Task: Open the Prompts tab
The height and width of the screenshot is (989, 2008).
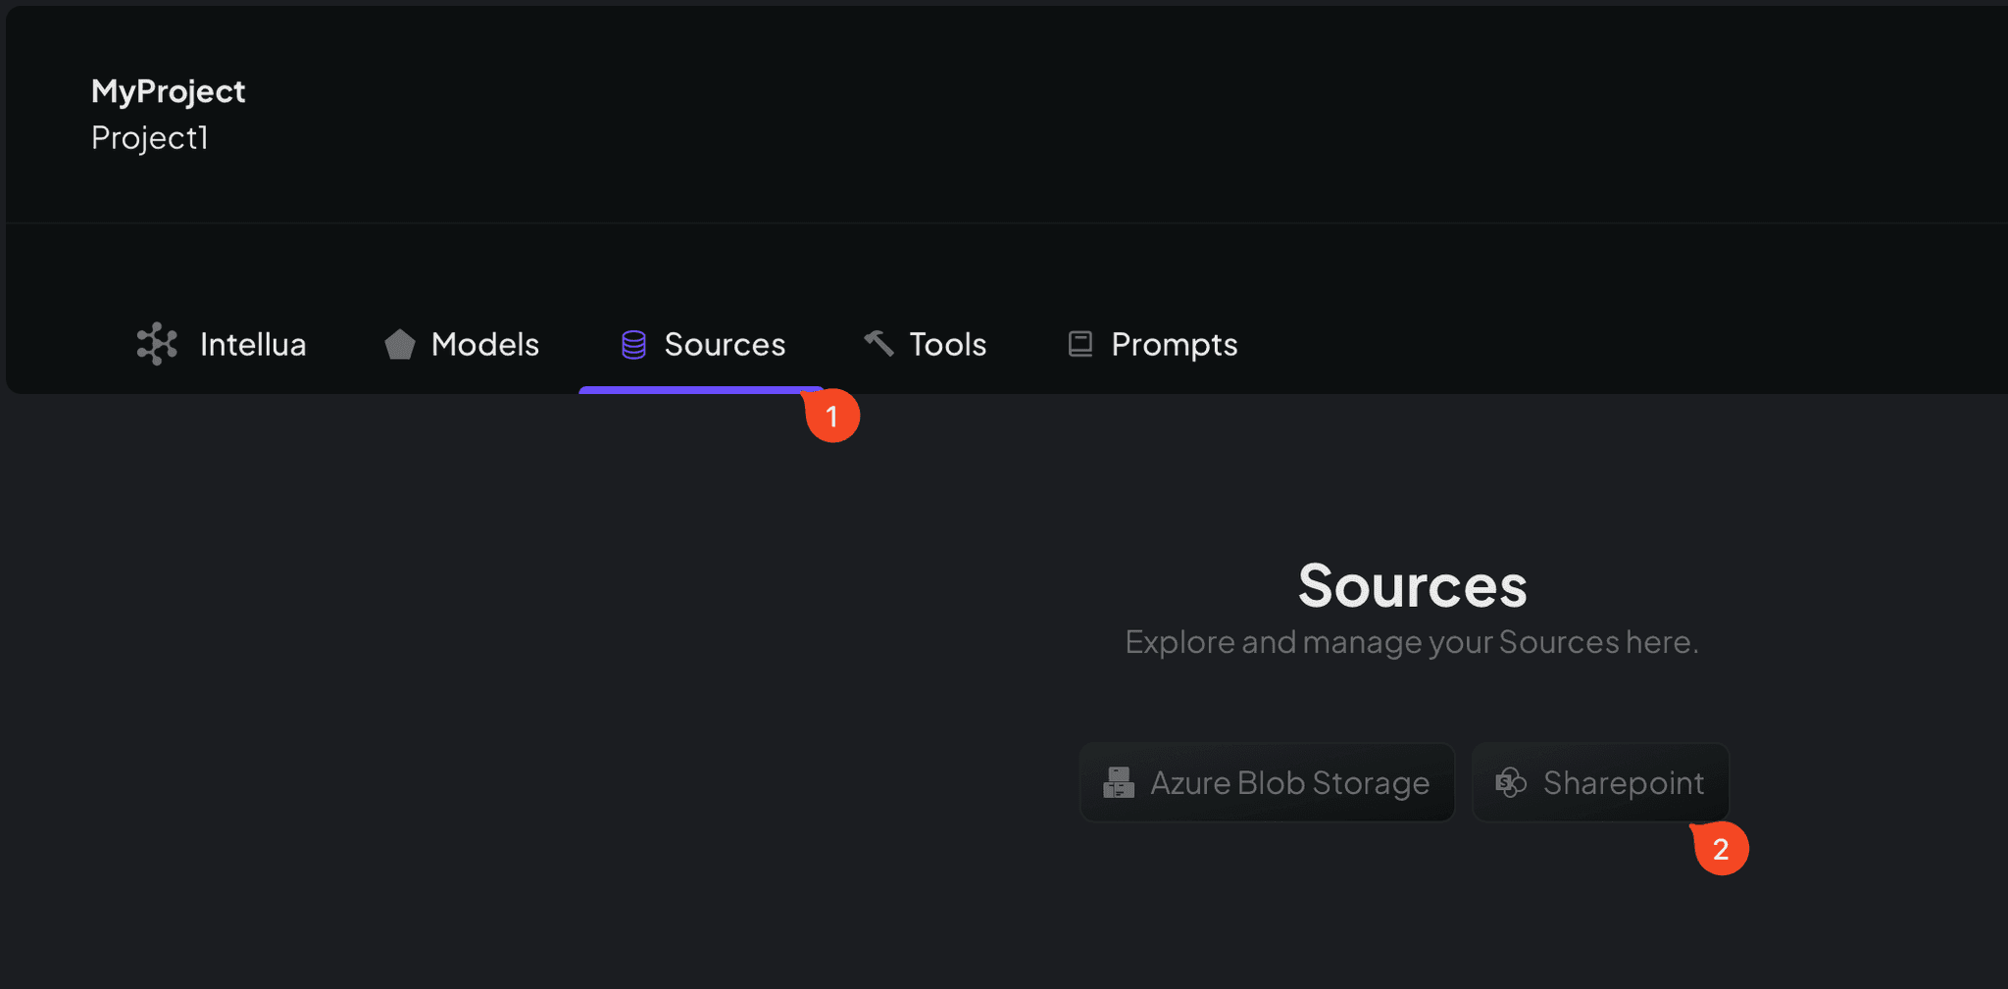Action: pos(1174,344)
